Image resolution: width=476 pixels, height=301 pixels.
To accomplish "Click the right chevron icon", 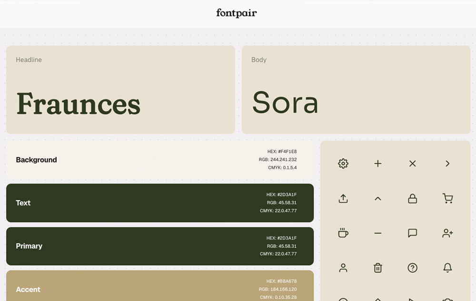I will point(447,164).
